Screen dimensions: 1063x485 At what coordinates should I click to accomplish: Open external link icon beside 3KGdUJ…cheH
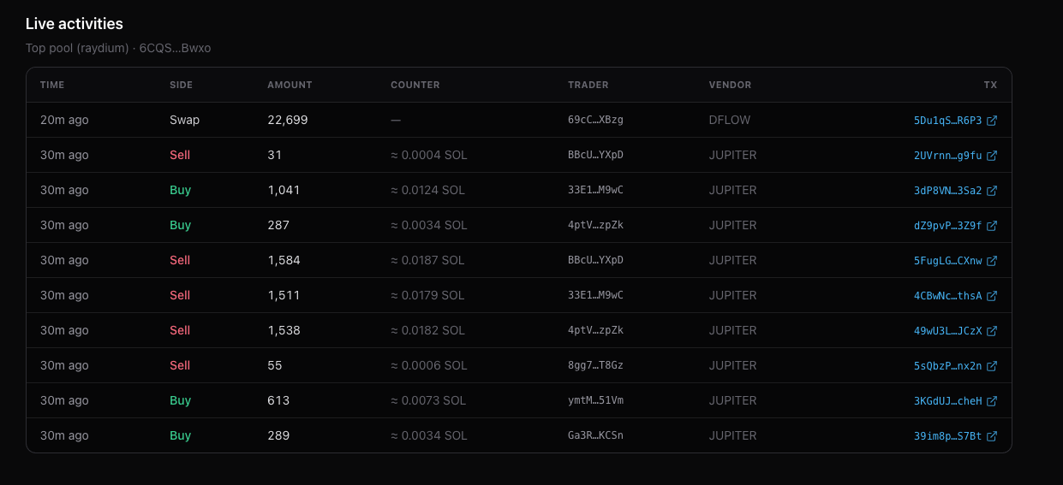tap(992, 401)
